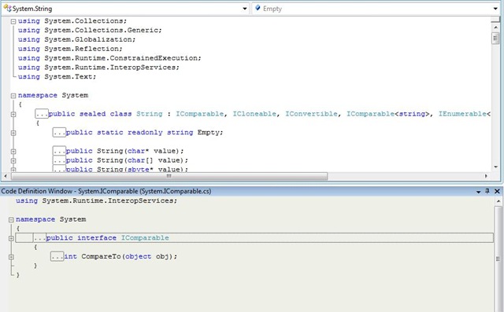Click the editor split handle above scrollbar
The width and height of the screenshot is (504, 312).
[x=495, y=20]
